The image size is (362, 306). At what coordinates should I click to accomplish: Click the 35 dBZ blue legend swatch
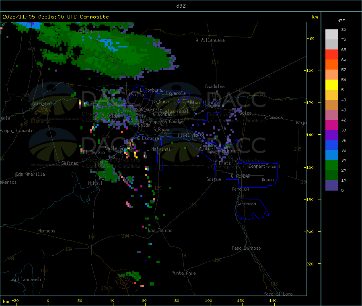point(331,145)
